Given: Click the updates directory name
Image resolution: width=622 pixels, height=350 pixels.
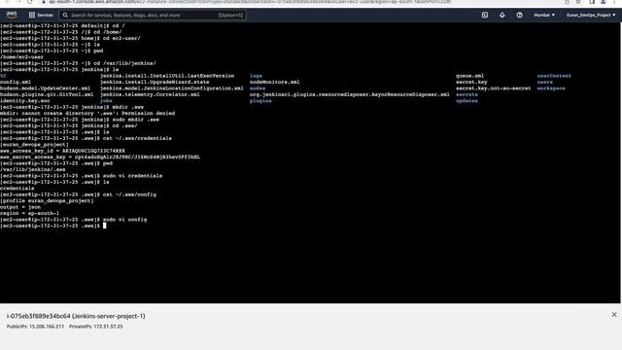Looking at the screenshot, I should click(x=466, y=101).
